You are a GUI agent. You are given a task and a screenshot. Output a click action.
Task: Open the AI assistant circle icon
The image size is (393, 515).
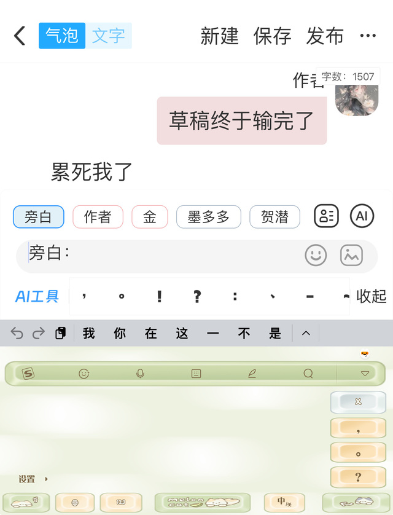coord(362,216)
